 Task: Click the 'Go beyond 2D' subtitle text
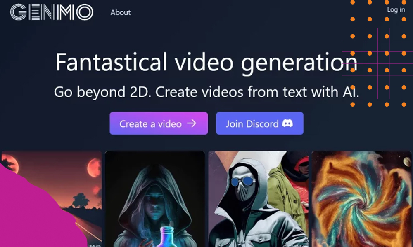tap(206, 92)
